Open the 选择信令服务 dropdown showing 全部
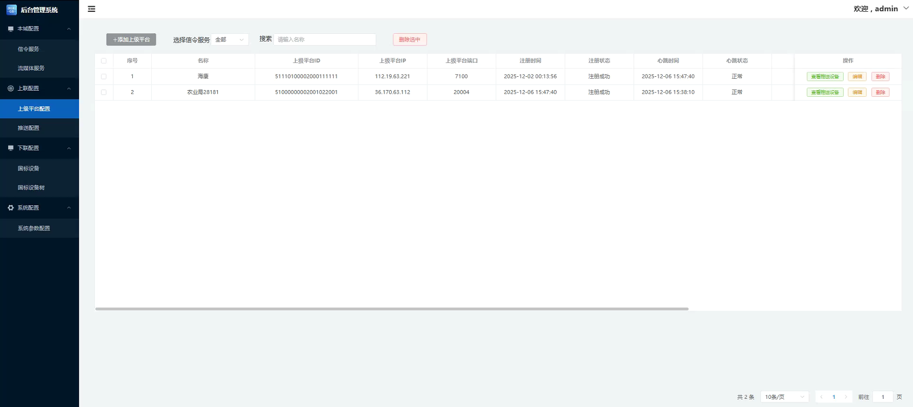 coord(229,40)
